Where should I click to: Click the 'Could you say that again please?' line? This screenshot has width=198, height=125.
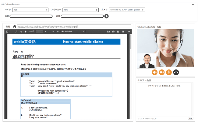click(x=45, y=115)
